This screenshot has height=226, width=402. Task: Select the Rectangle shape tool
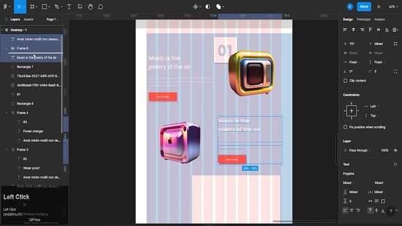tap(45, 7)
